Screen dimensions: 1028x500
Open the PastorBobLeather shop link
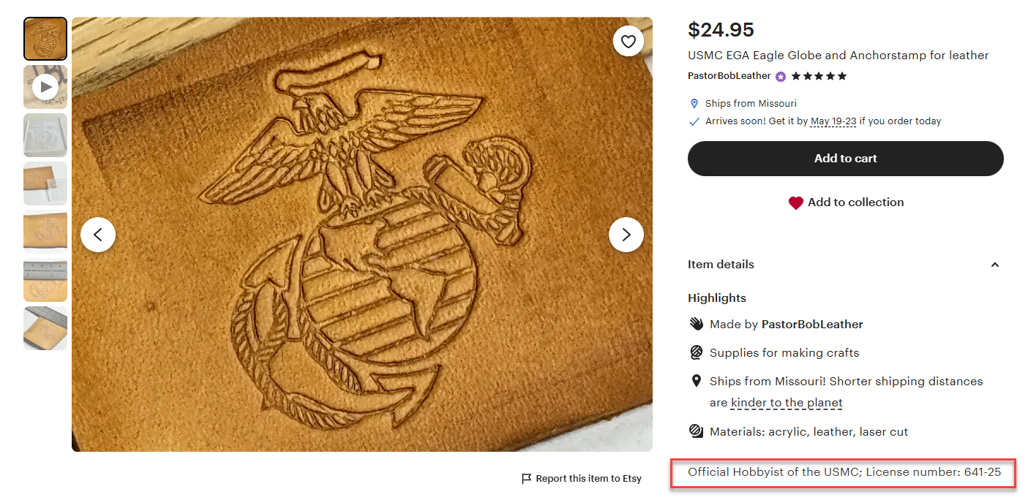[x=729, y=76]
